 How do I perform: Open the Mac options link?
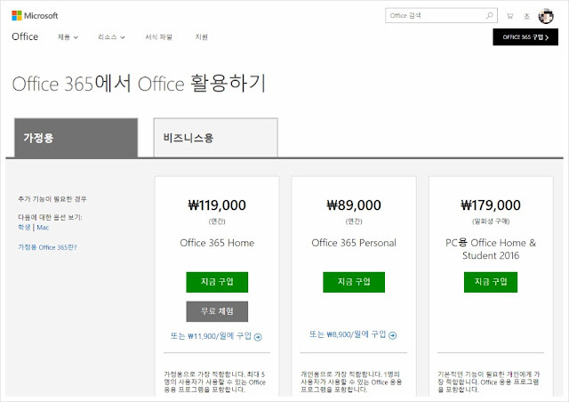point(43,228)
